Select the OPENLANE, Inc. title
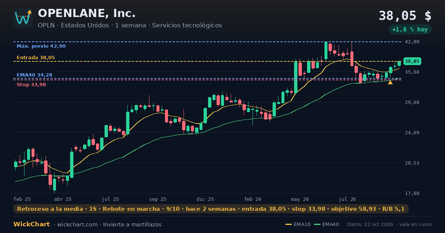The image size is (445, 233). click(x=87, y=13)
